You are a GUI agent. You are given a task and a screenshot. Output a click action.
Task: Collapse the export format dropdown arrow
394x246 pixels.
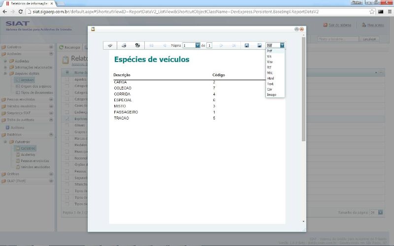[282, 45]
